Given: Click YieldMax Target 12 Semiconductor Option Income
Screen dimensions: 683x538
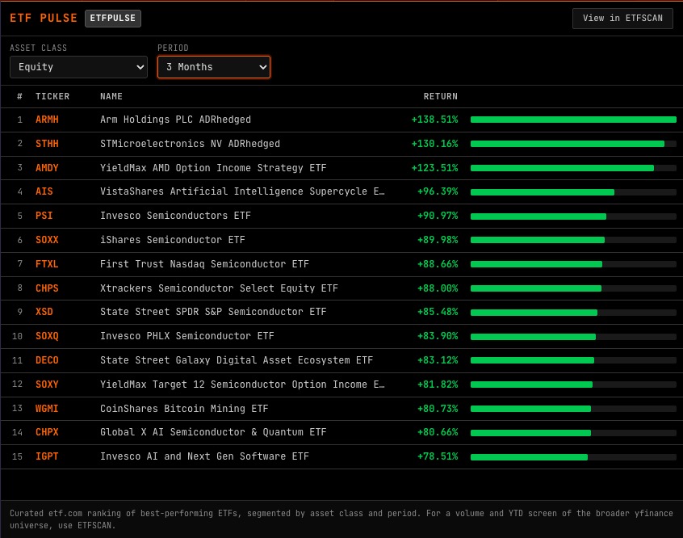Looking at the screenshot, I should (242, 385).
